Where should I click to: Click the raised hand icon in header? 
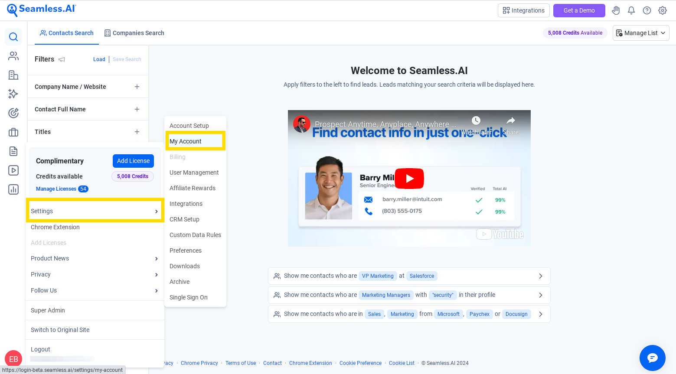click(x=616, y=10)
